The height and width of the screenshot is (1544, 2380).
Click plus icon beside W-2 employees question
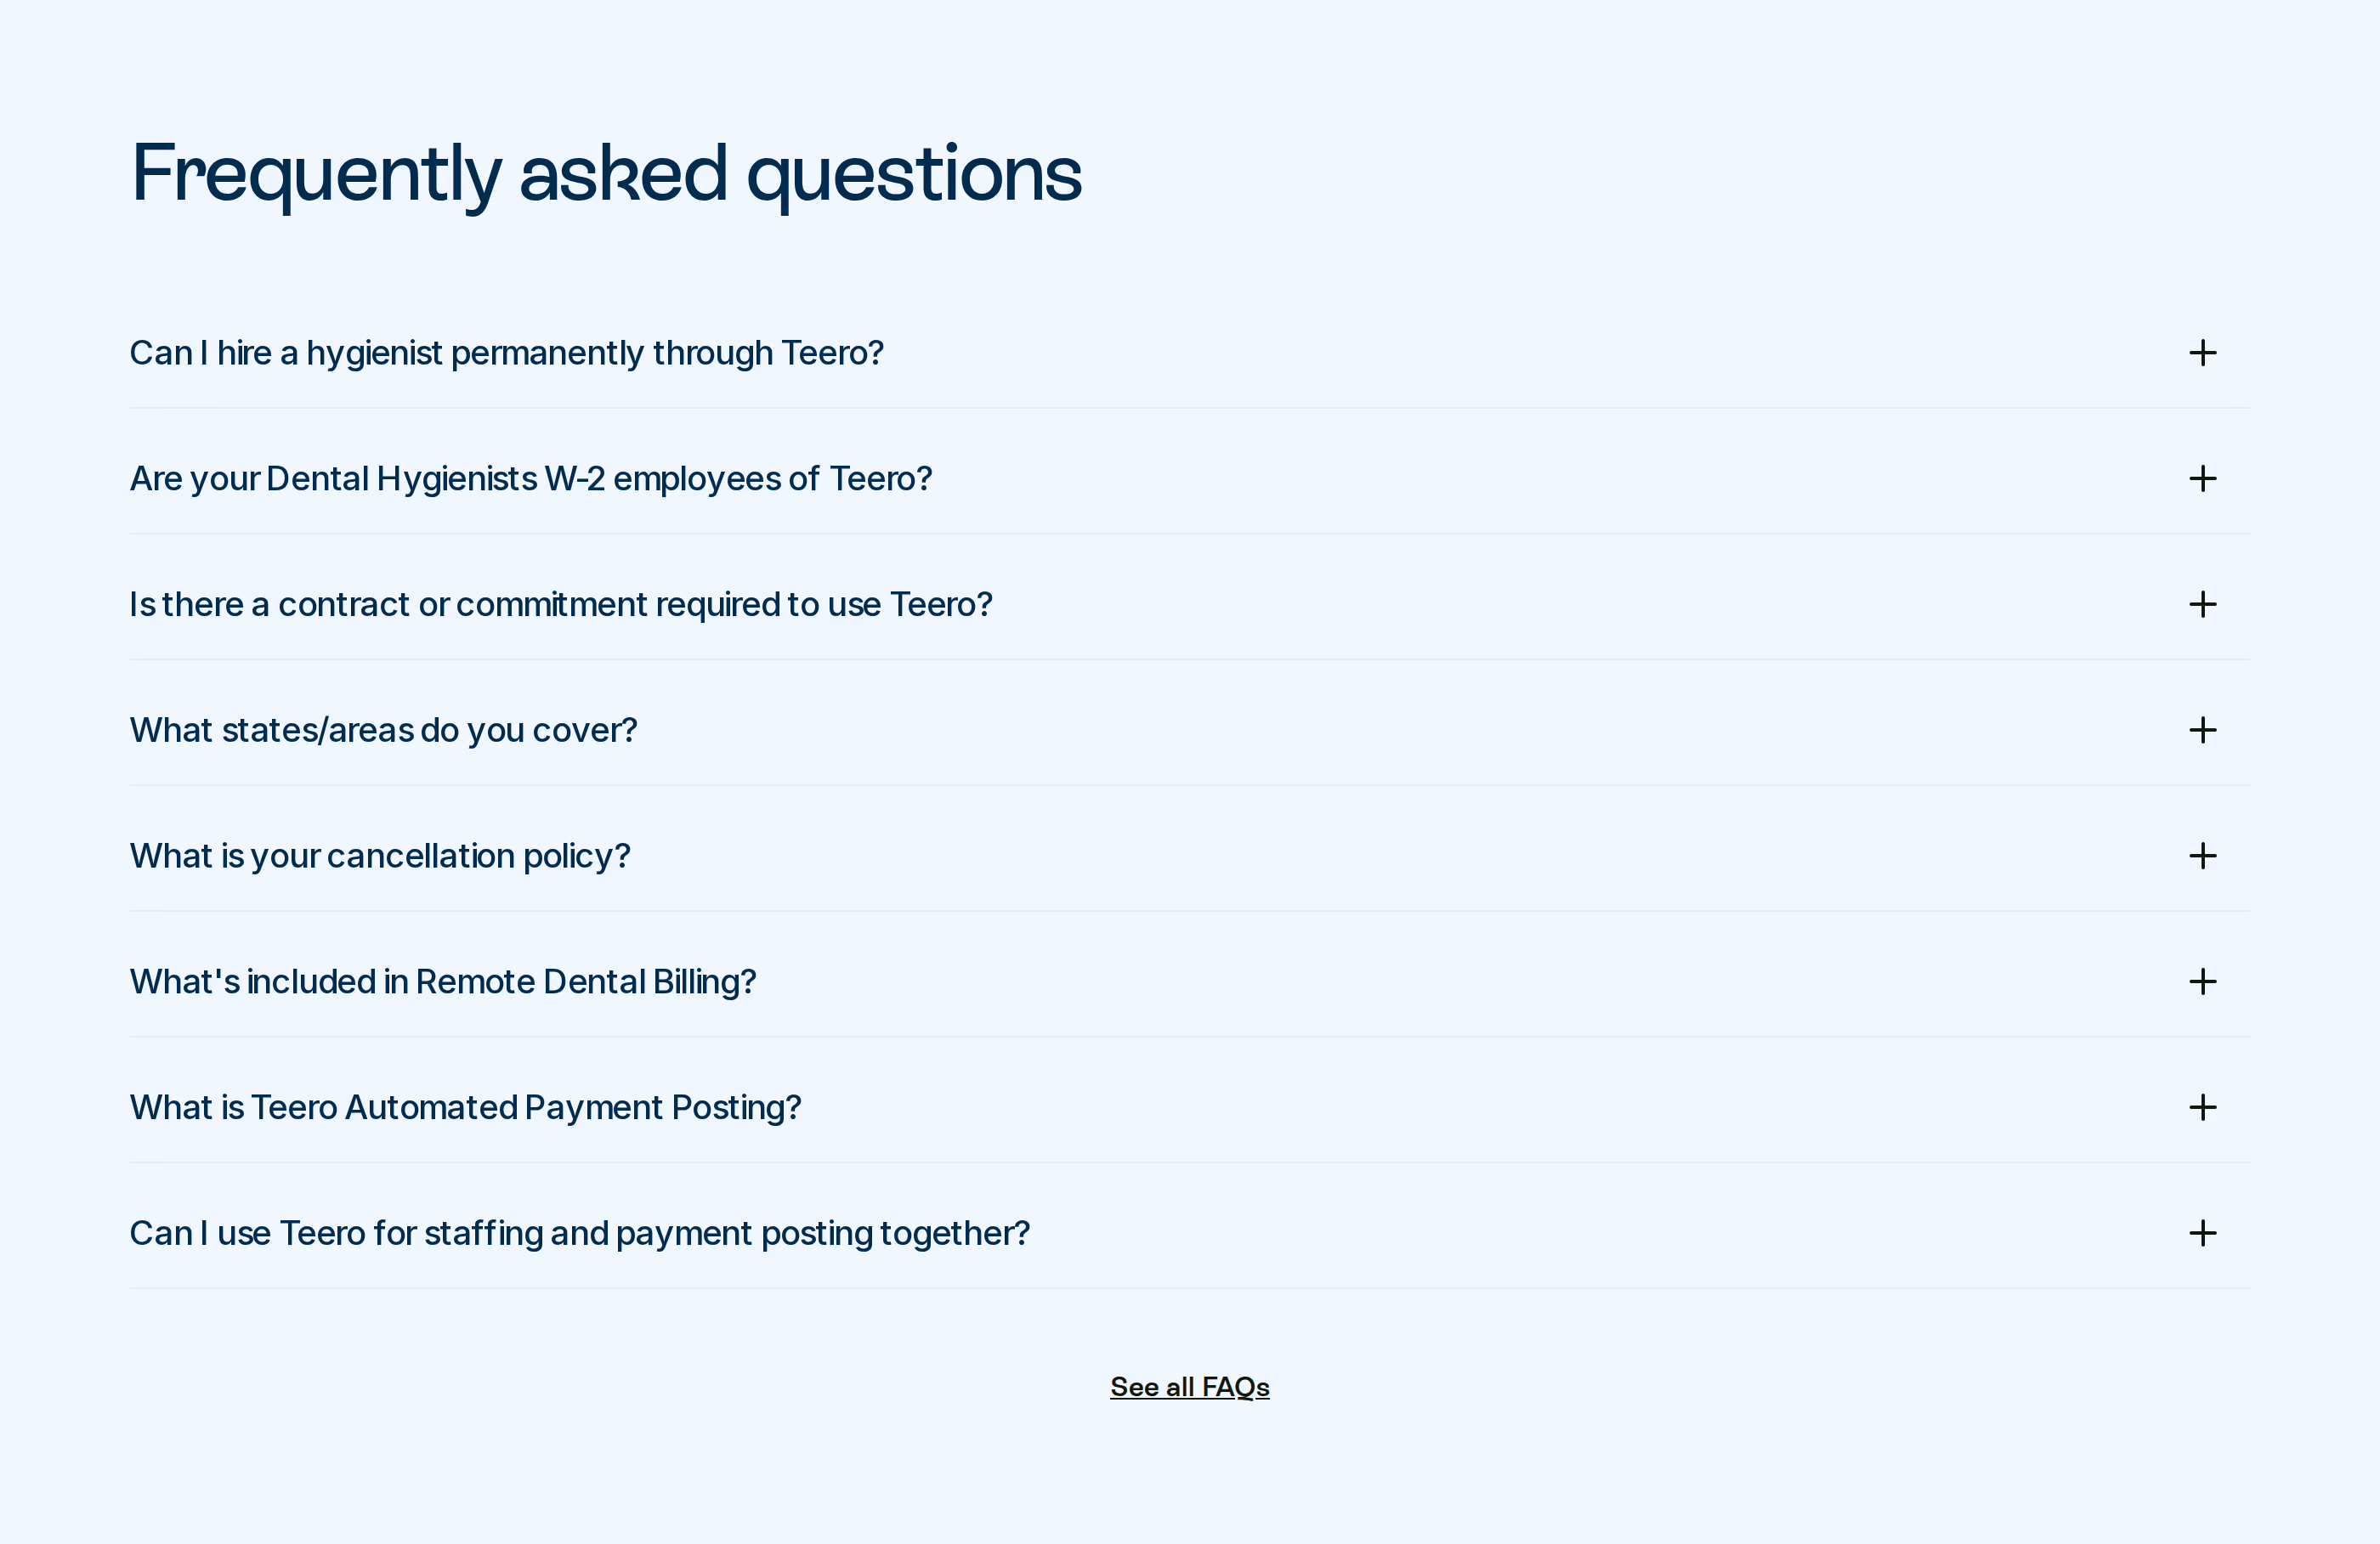(2202, 479)
